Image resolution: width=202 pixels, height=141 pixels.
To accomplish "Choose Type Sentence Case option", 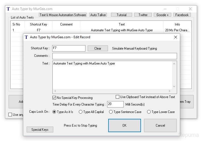I will click(x=111, y=112).
